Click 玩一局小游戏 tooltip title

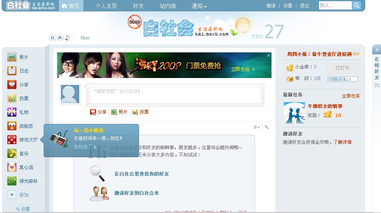coord(89,130)
